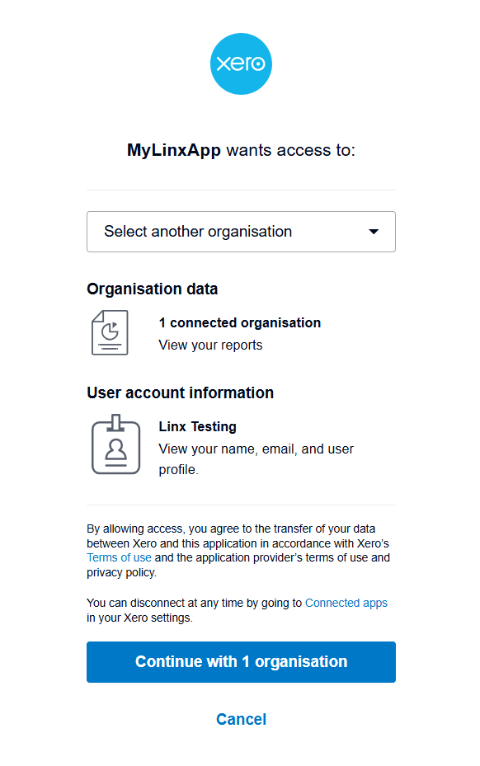Cancel the access request
The height and width of the screenshot is (766, 480).
point(241,718)
